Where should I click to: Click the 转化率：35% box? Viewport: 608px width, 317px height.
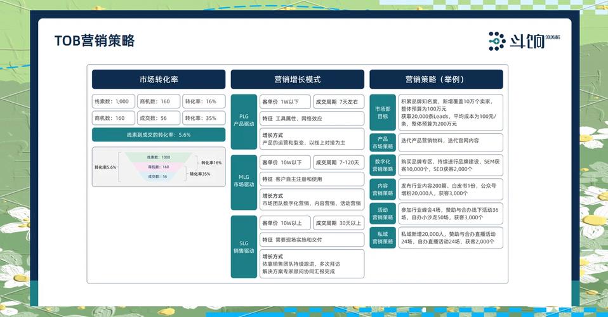pos(203,118)
